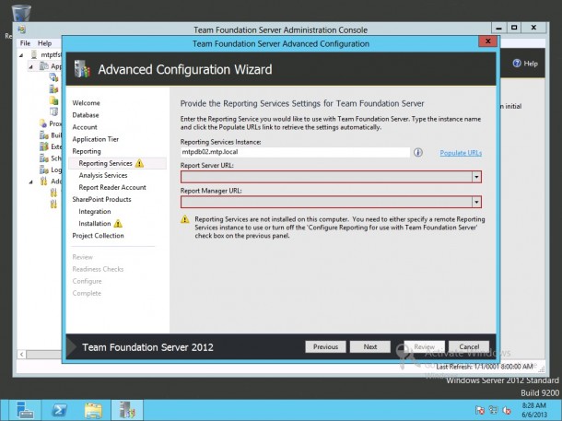
Task: Collapse the mtptfs server tree node
Action: click(x=21, y=55)
